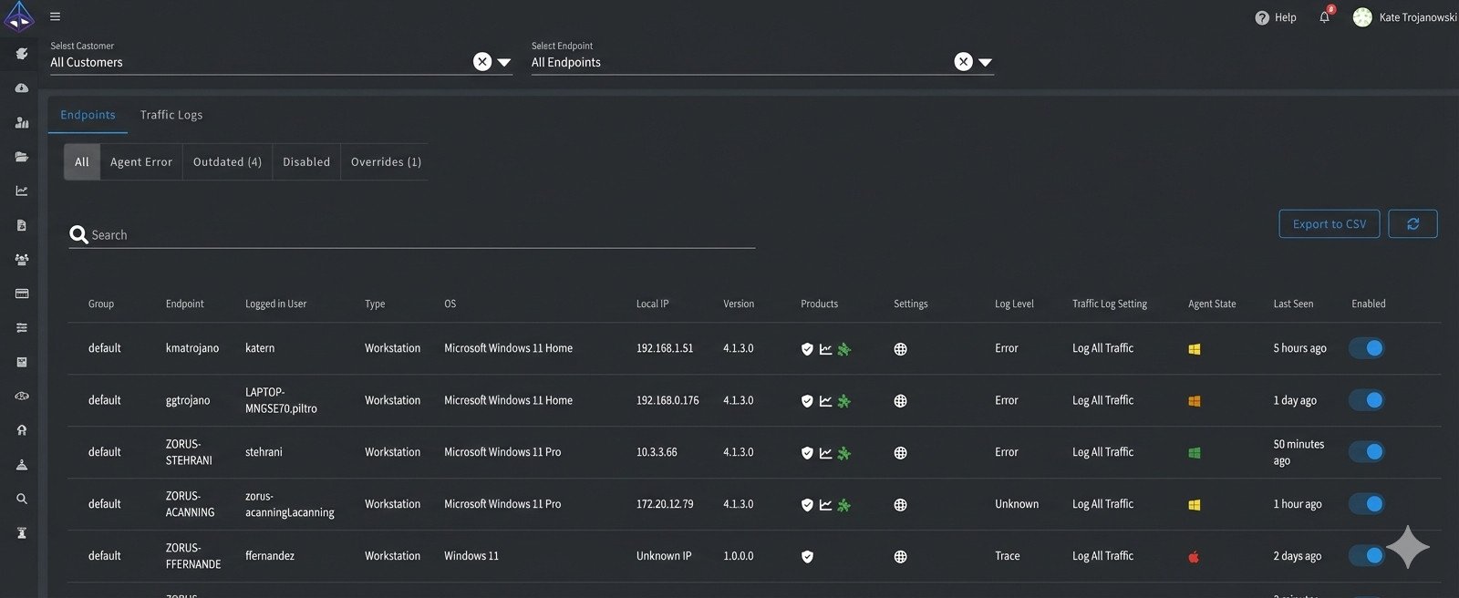Click the Help question mark icon
This screenshot has height=598, width=1459.
1262,17
